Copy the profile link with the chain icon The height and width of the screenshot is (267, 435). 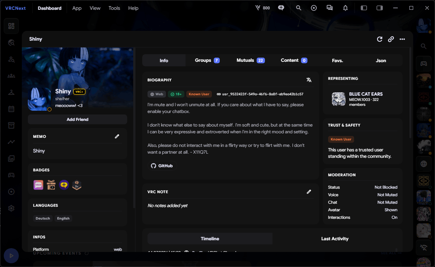point(391,39)
